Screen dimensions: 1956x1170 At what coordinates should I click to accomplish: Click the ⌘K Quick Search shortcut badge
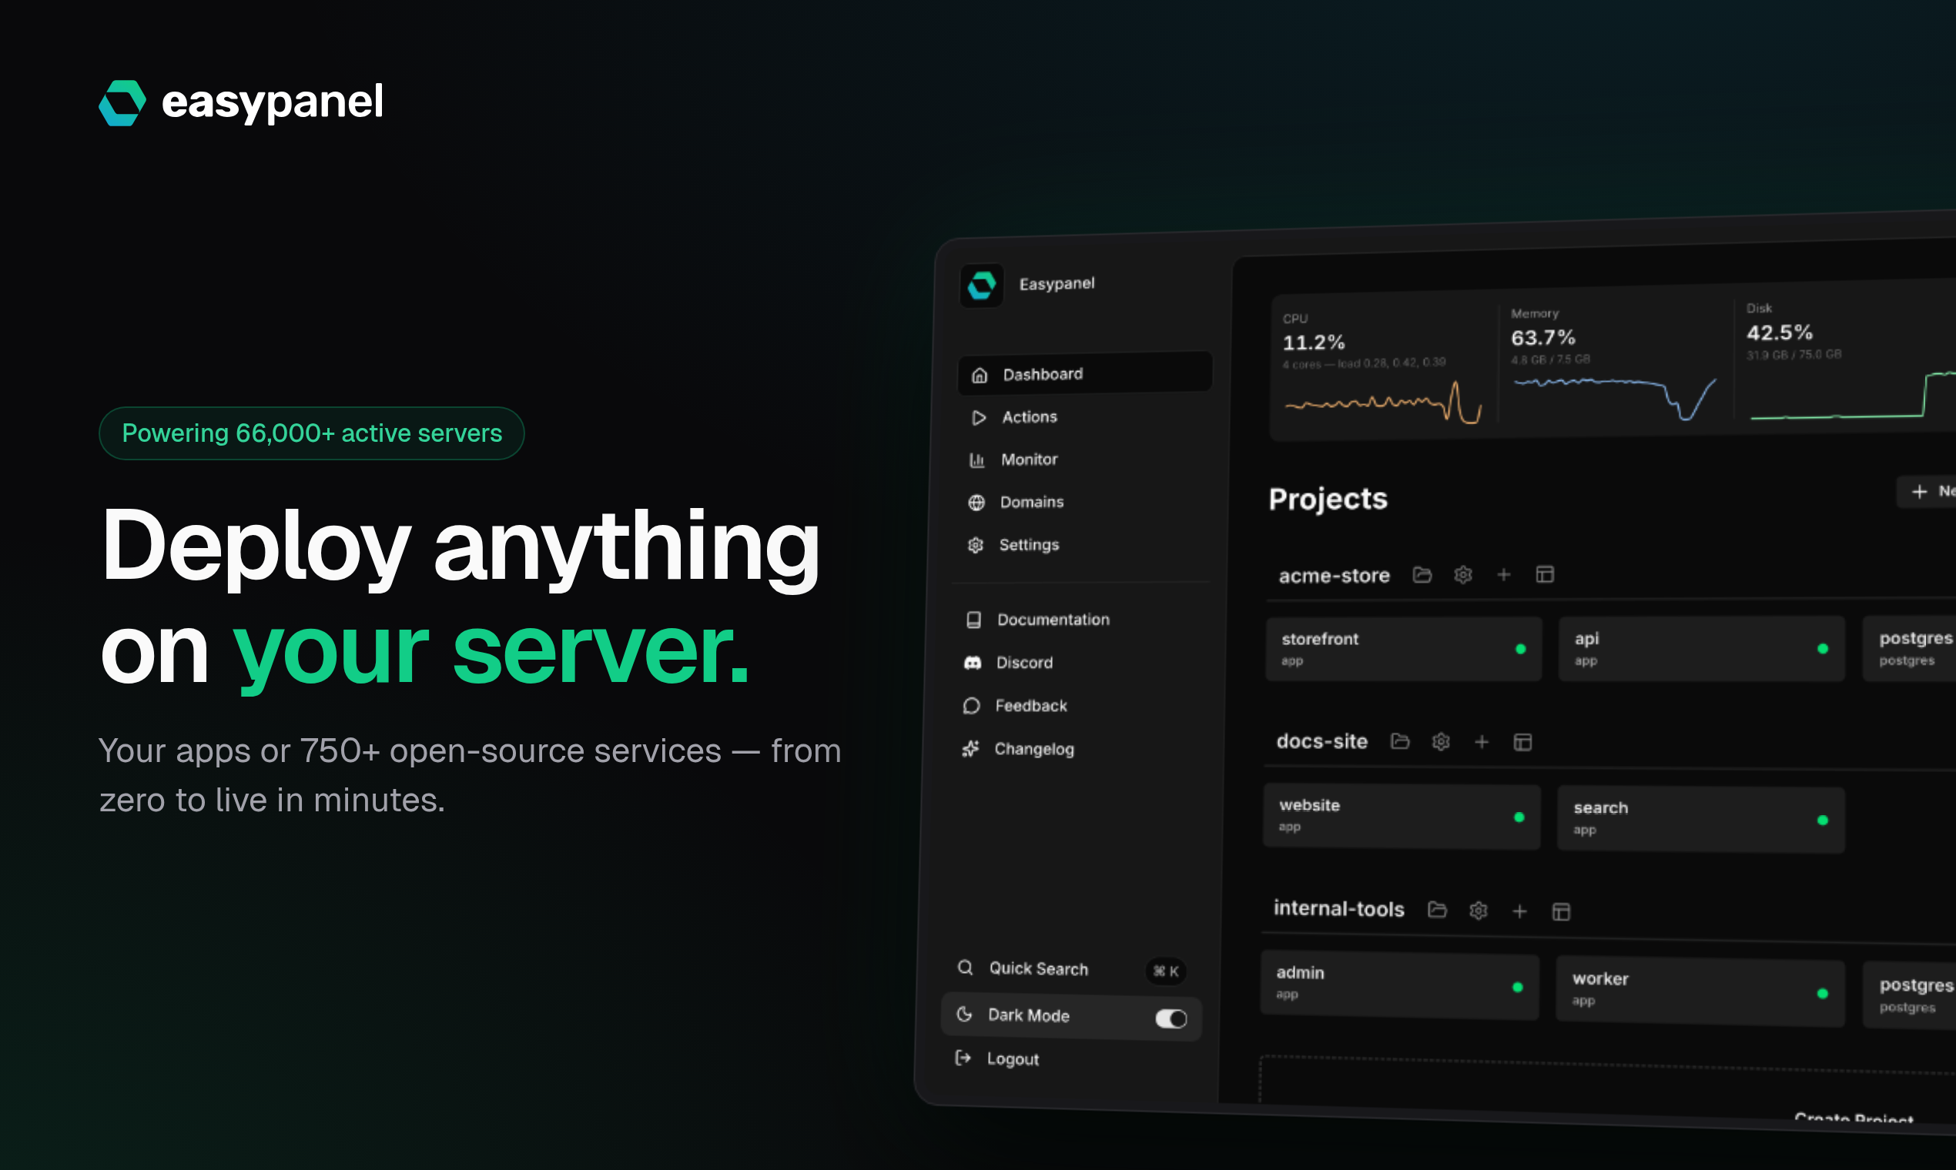(x=1166, y=971)
